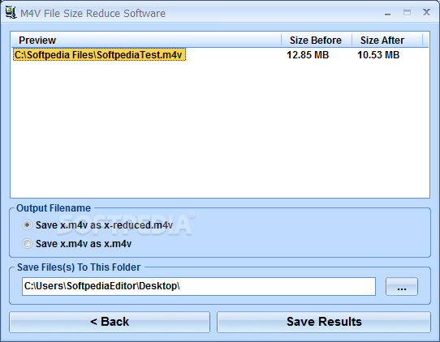Viewport: 440px width, 342px height.
Task: Open folder browser with the '...' button
Action: click(402, 287)
